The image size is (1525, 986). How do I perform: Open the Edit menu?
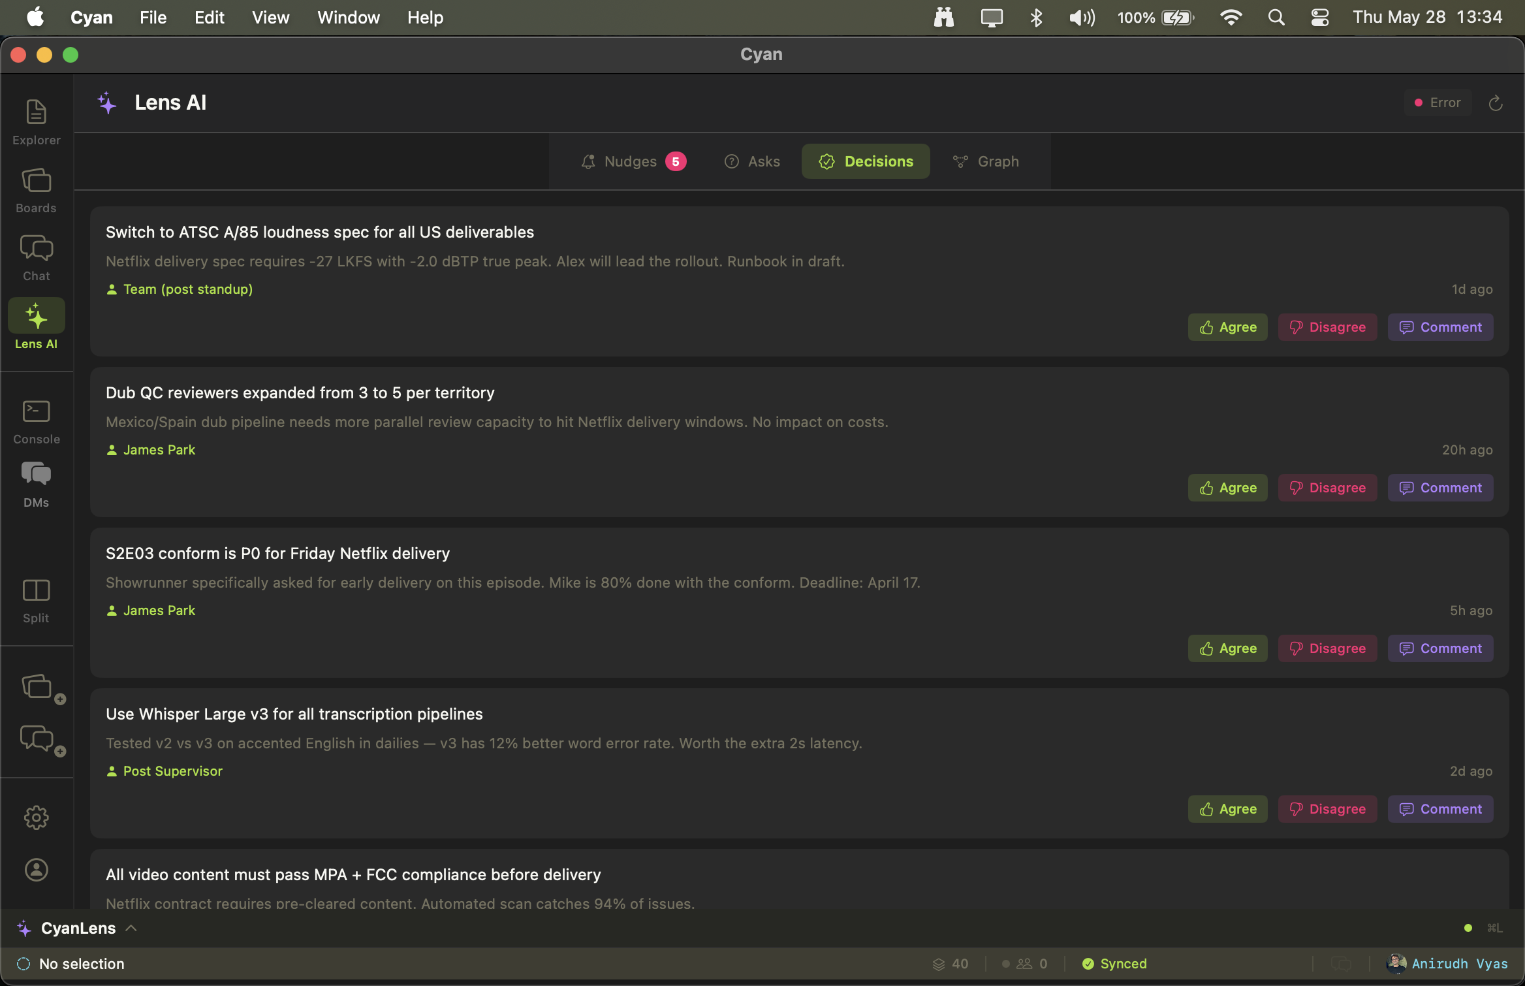pyautogui.click(x=210, y=18)
